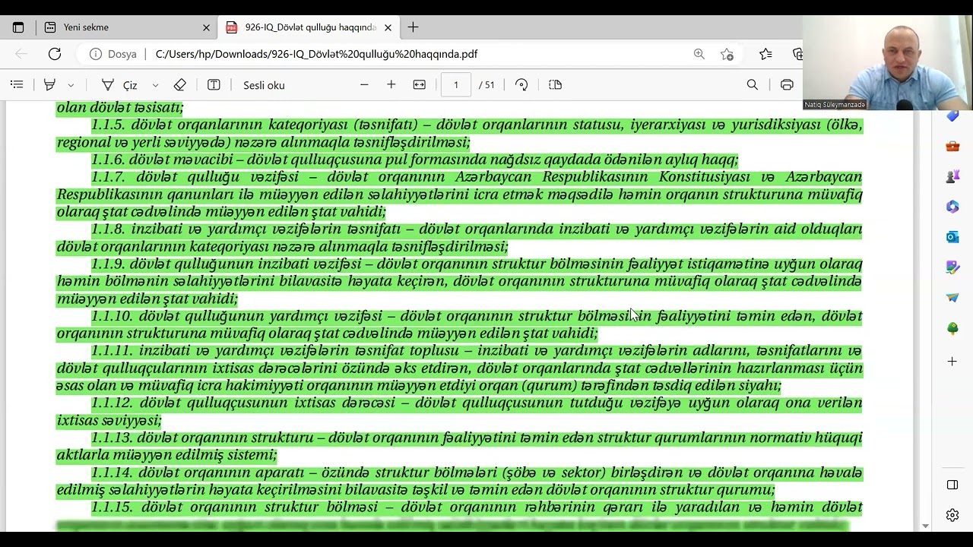Toggle the sidebar visibility button
Image resolution: width=973 pixels, height=547 pixels.
pyautogui.click(x=952, y=485)
